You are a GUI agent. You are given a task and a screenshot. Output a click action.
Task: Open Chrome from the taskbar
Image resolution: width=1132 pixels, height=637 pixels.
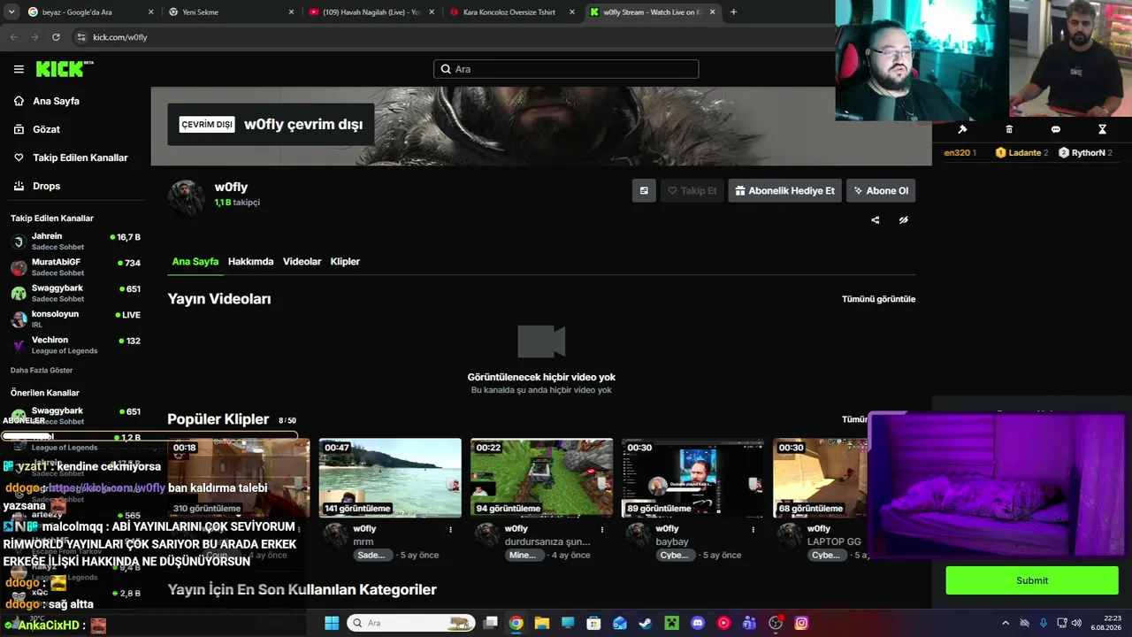click(x=516, y=623)
